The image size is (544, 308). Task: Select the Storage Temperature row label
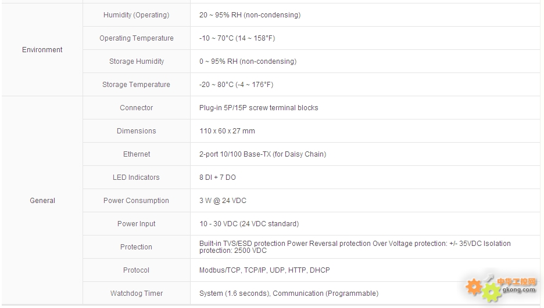pos(136,85)
